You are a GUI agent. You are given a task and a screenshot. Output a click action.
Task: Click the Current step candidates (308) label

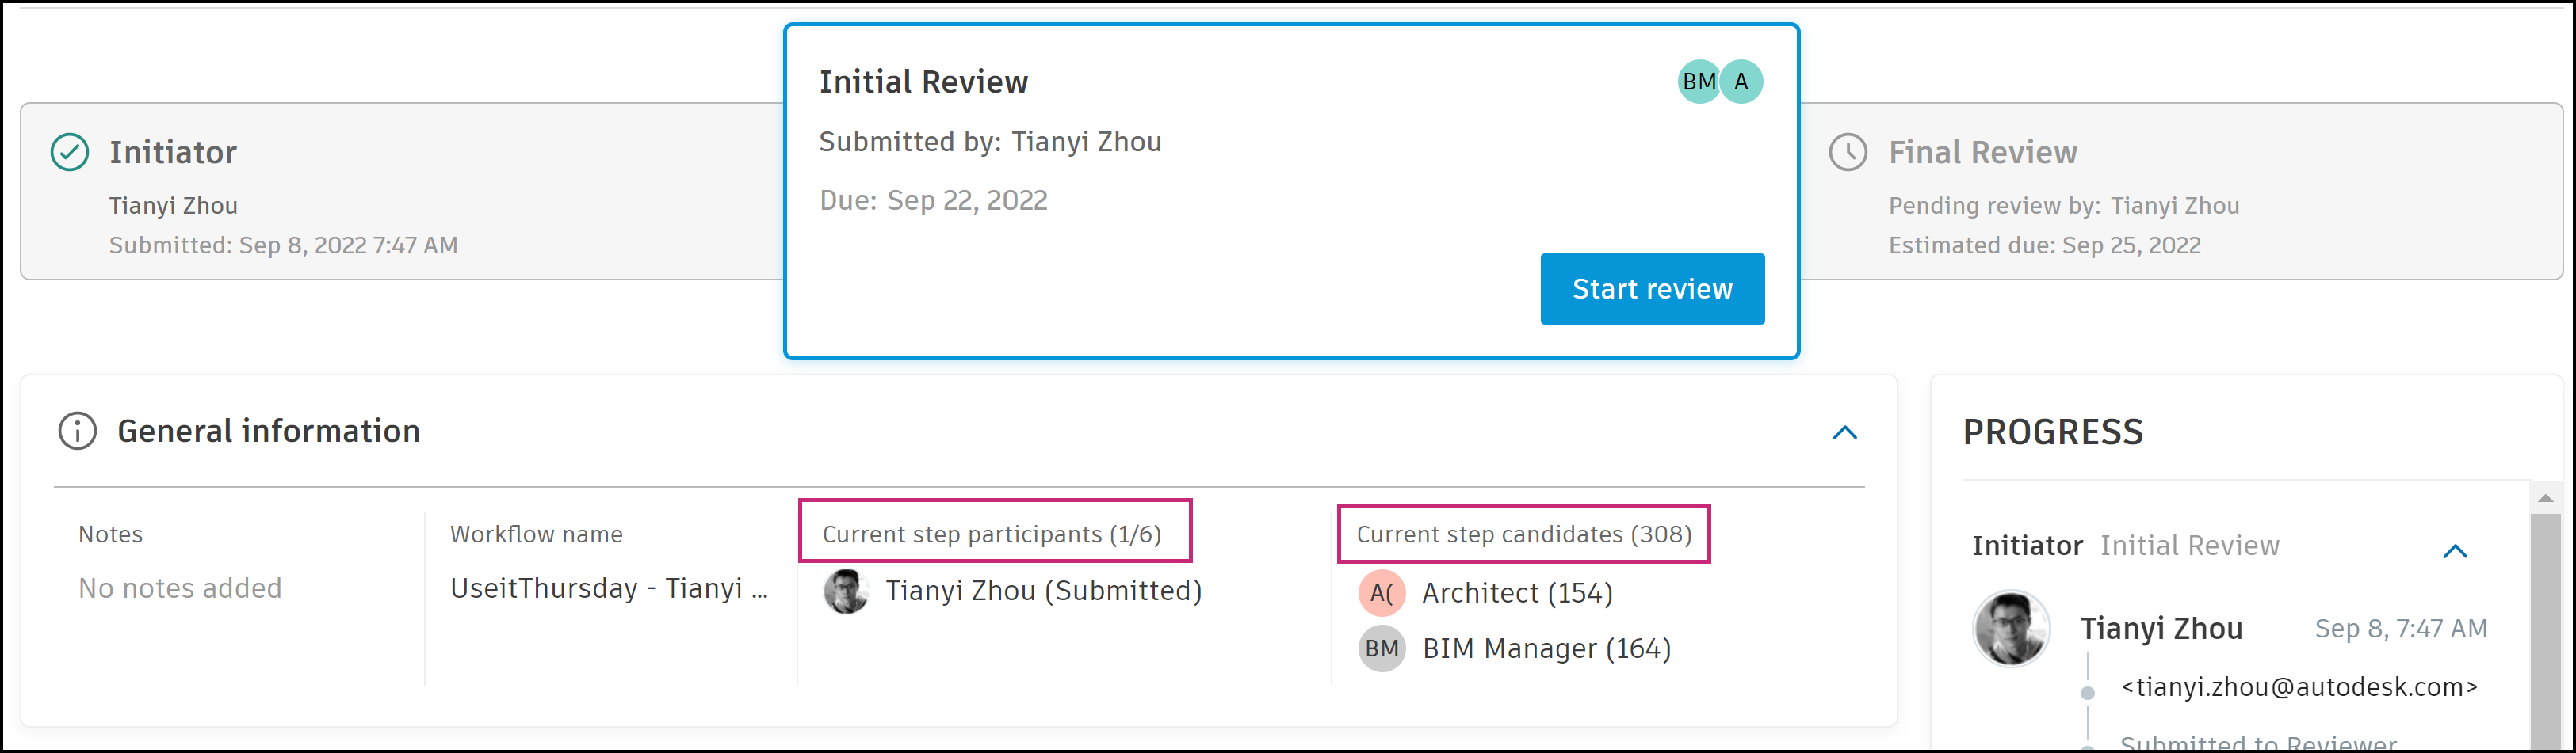[x=1523, y=534]
